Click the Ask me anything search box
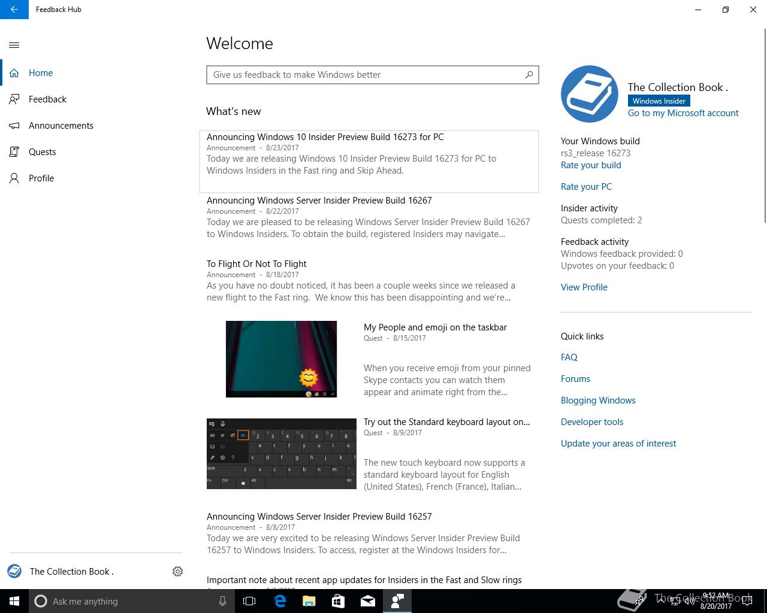The image size is (767, 613). [x=131, y=601]
